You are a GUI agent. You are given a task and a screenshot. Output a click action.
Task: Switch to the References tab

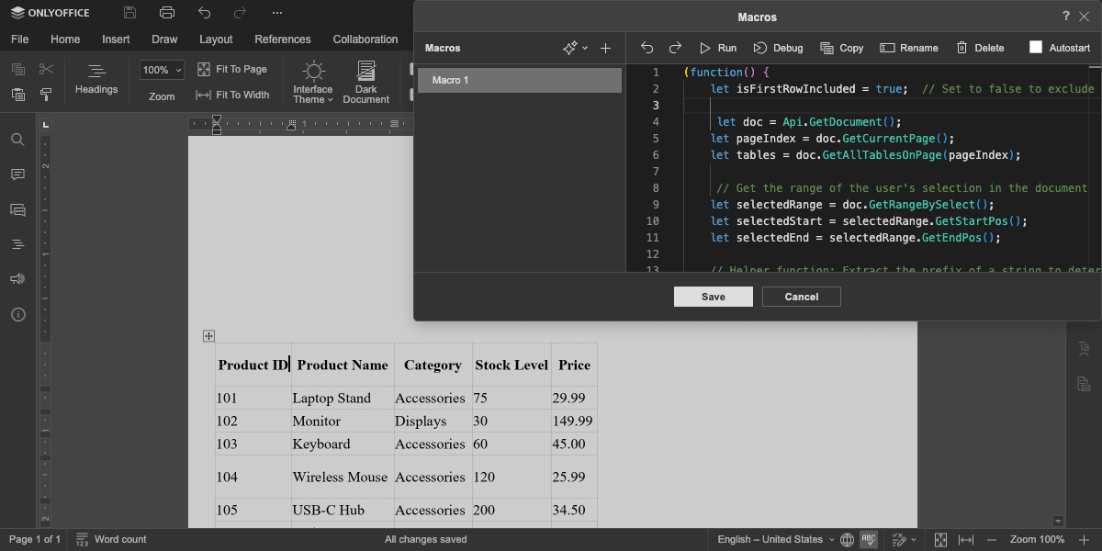coord(283,39)
